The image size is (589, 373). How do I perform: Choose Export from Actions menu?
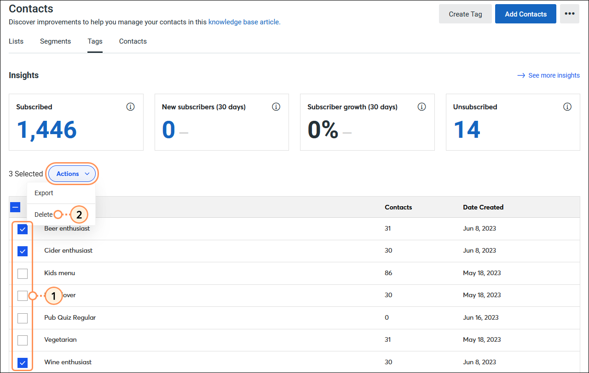pyautogui.click(x=61, y=193)
